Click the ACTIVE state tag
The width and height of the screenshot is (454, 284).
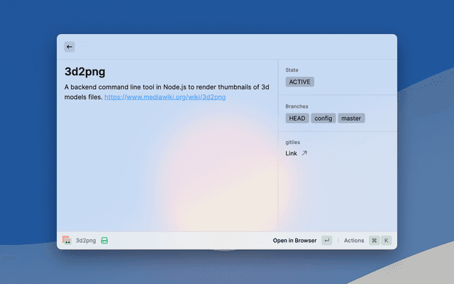click(299, 82)
